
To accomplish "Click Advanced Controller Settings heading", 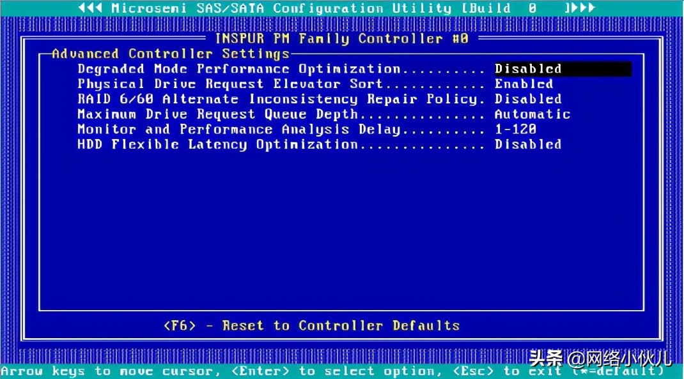I will (x=170, y=54).
